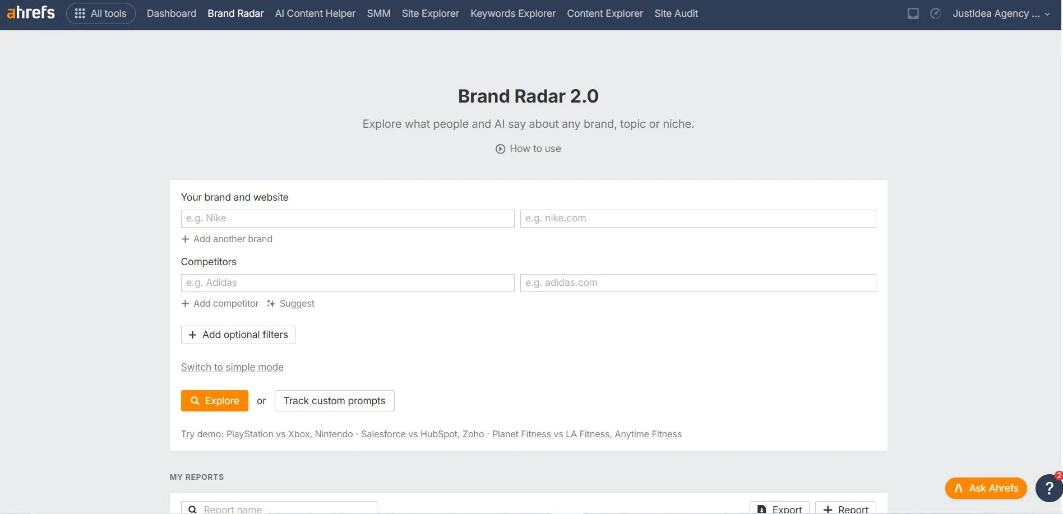This screenshot has width=1063, height=514.
Task: Navigate to Keywords Explorer
Action: [x=513, y=13]
